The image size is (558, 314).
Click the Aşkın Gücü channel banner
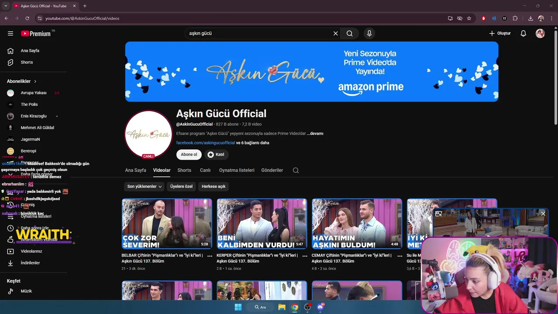click(x=312, y=72)
